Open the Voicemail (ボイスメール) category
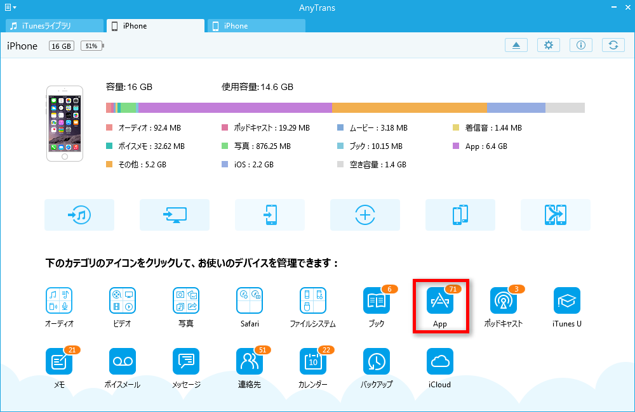 (123, 361)
